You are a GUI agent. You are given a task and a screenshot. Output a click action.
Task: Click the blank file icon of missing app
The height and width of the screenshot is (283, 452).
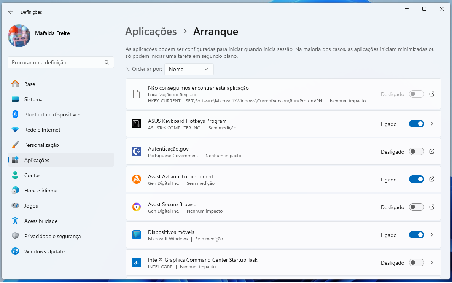pos(136,94)
